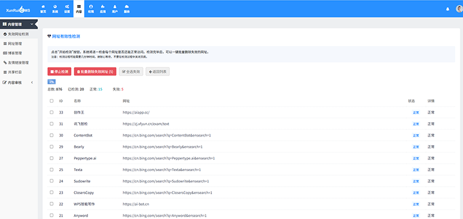Click the ID cell 33
The height and width of the screenshot is (219, 463).
click(x=61, y=112)
